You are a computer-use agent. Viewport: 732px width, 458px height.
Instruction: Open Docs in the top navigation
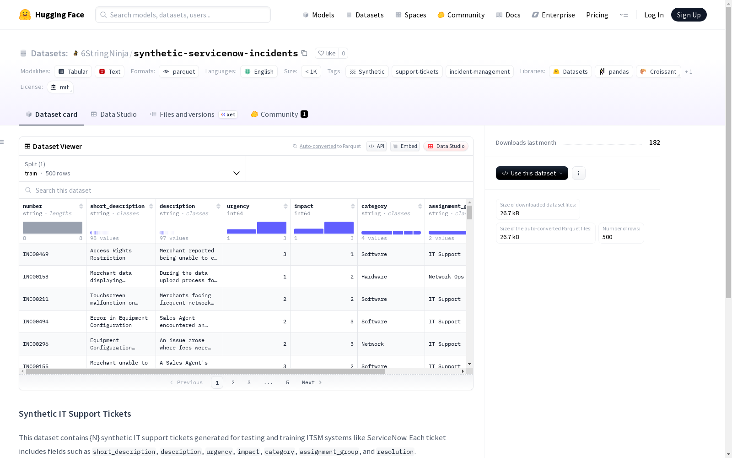pos(508,15)
